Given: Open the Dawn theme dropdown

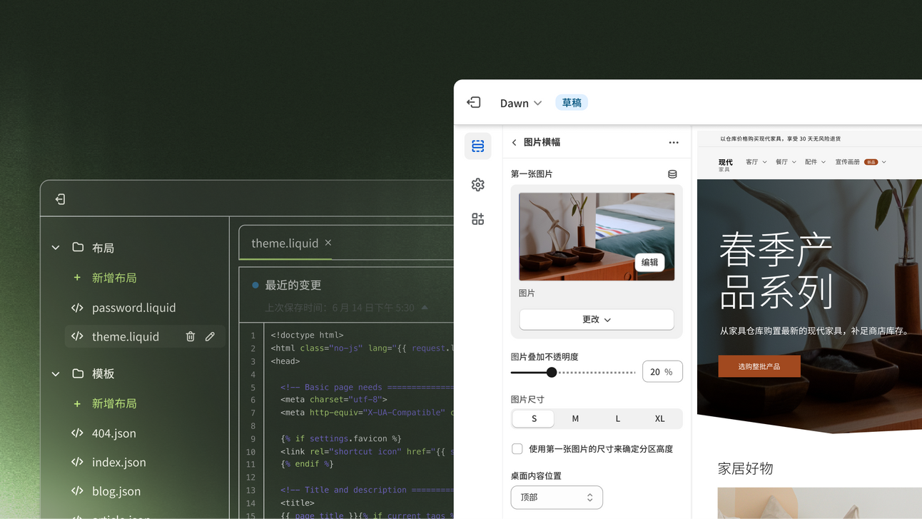Looking at the screenshot, I should [x=521, y=103].
